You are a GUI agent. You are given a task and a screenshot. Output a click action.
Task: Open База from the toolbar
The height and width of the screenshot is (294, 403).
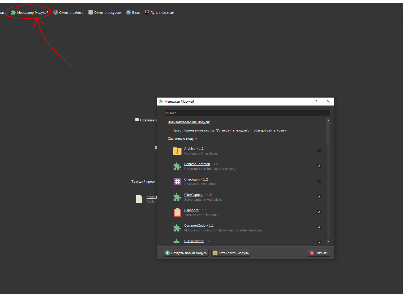click(x=133, y=12)
